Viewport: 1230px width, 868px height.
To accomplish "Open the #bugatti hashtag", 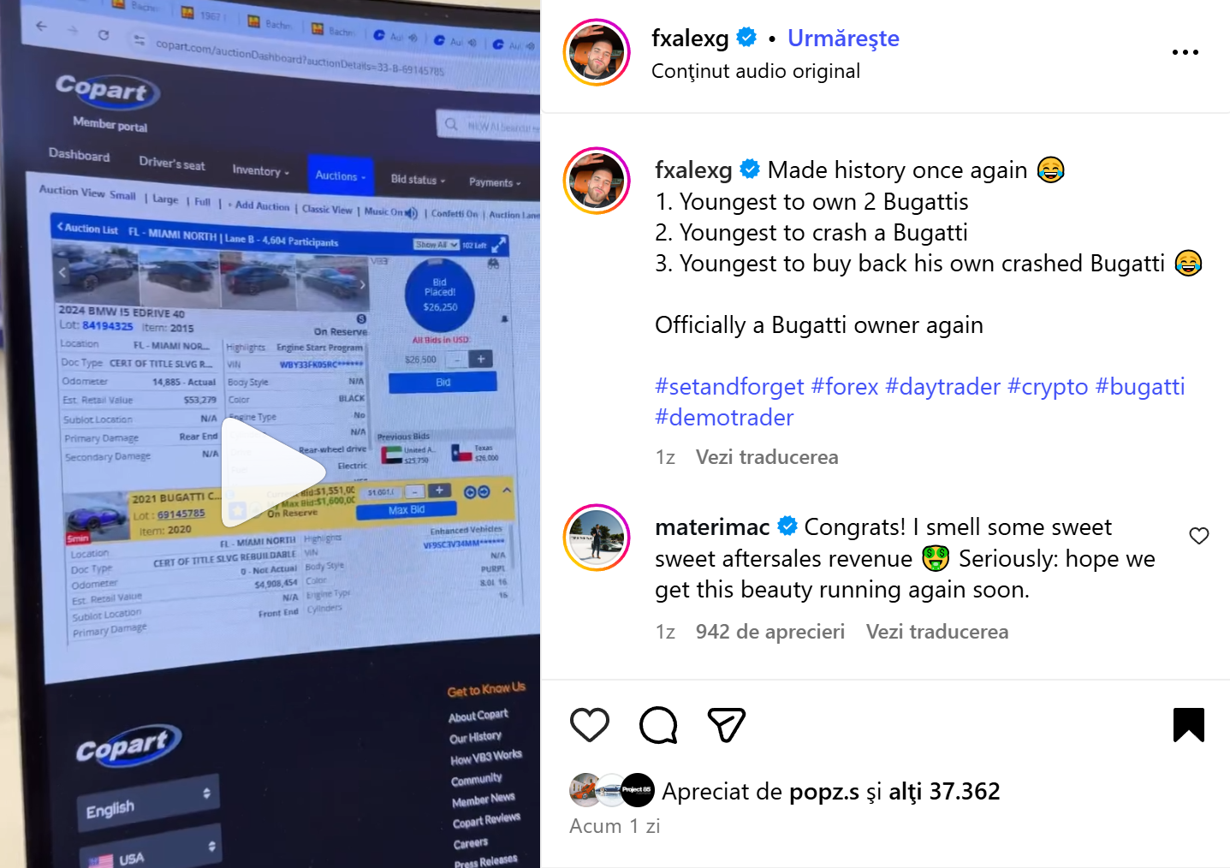I will [1140, 387].
